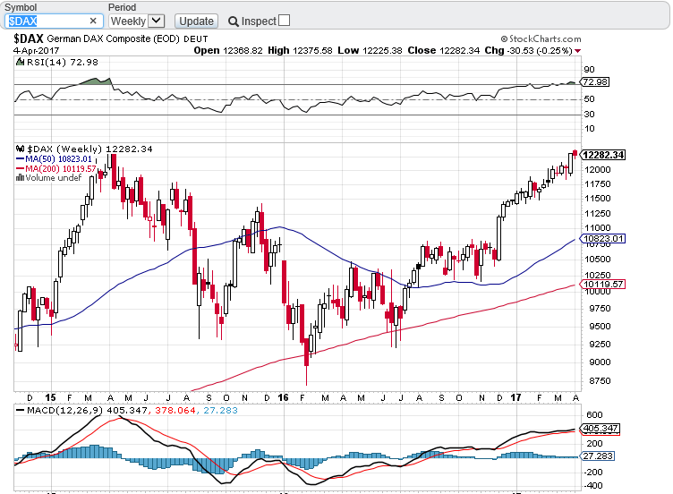Image resolution: width=673 pixels, height=494 pixels.
Task: Click the Volume undef legend icon
Action: point(20,178)
